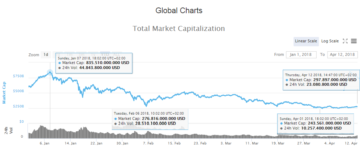Click the 7. Feb date on timeline
The height and width of the screenshot is (153, 360).
[x=148, y=143]
